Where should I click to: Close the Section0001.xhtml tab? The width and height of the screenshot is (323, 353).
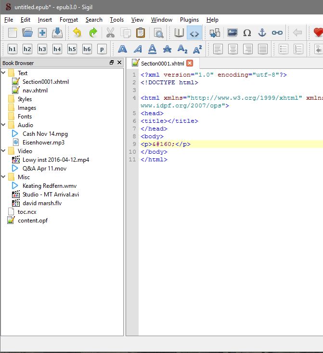point(190,63)
